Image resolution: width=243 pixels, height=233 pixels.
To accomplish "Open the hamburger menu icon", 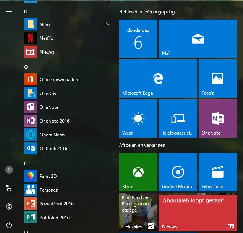I will (9, 11).
